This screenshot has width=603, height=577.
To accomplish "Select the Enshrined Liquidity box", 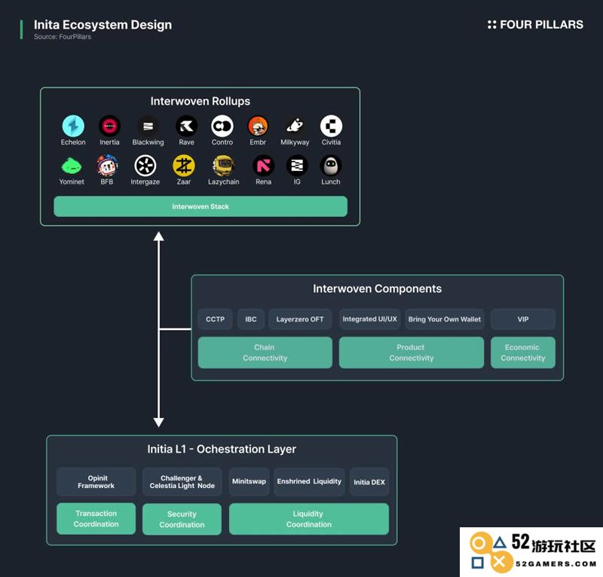I will click(309, 481).
